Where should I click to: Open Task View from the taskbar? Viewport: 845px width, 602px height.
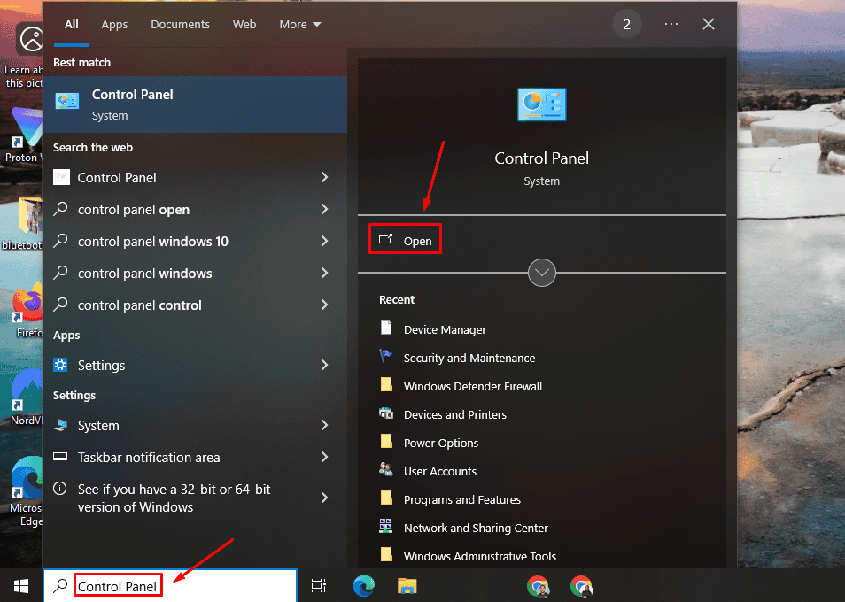[x=319, y=585]
